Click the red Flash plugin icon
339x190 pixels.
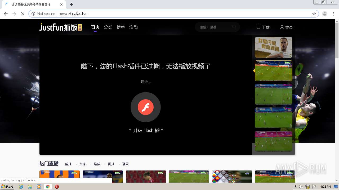(x=146, y=107)
